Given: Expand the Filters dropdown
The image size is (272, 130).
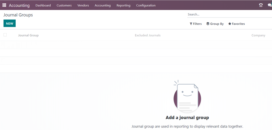Looking at the screenshot, I should 196,24.
